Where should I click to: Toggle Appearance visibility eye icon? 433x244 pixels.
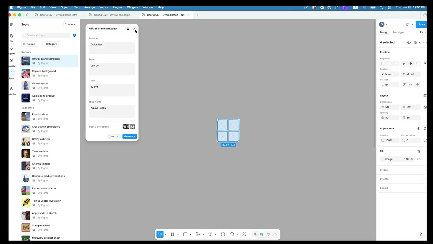click(x=419, y=128)
